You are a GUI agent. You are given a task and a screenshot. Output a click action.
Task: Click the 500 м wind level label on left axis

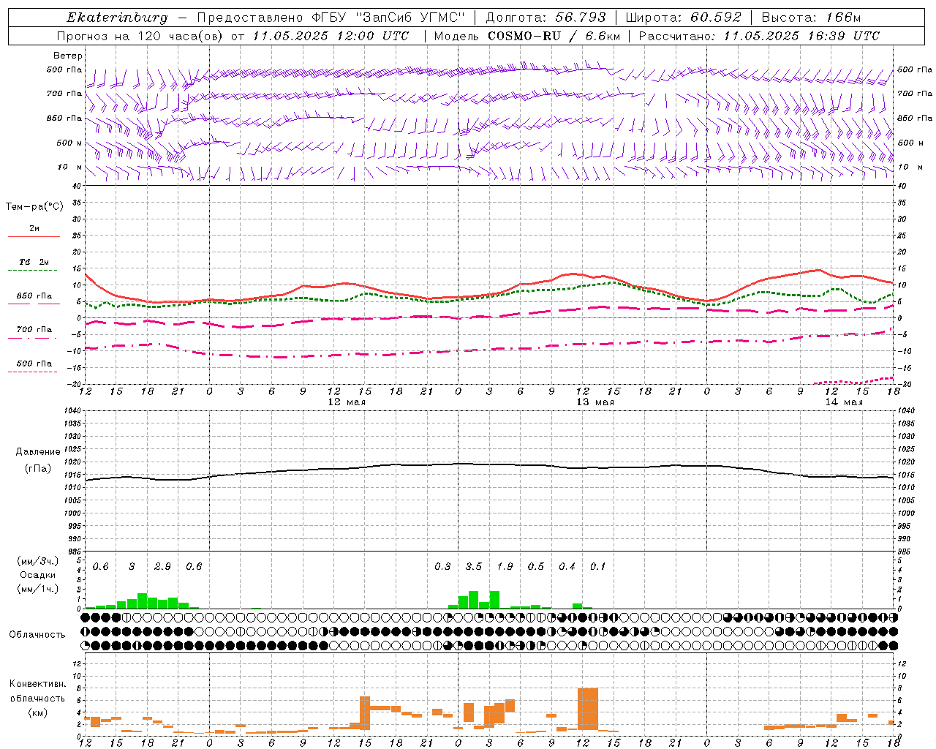click(69, 143)
